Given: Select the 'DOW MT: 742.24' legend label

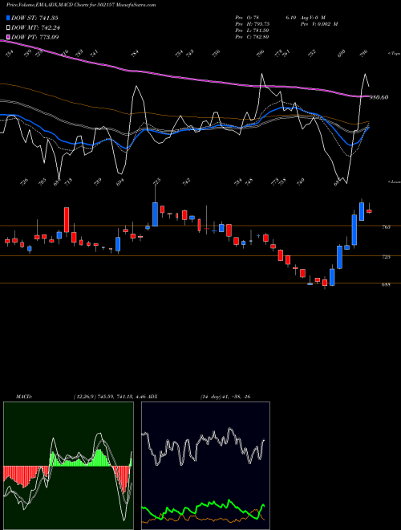Looking at the screenshot, I should point(36,28).
